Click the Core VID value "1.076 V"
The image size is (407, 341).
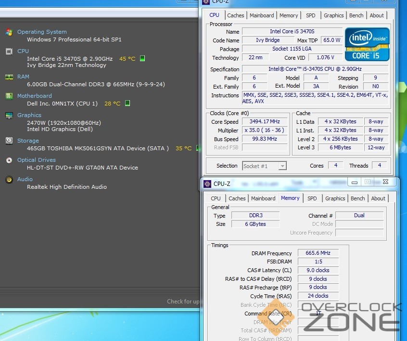[326, 57]
